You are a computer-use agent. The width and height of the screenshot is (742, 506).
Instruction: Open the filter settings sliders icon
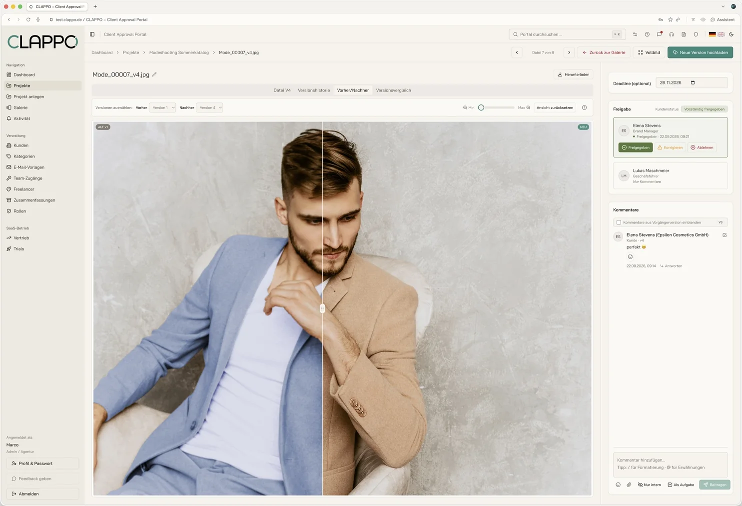635,34
